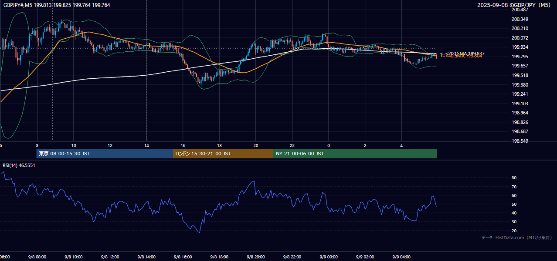This screenshot has width=557, height=261.
Task: Click hour label 12 on price chart axis
Action: (x=110, y=145)
